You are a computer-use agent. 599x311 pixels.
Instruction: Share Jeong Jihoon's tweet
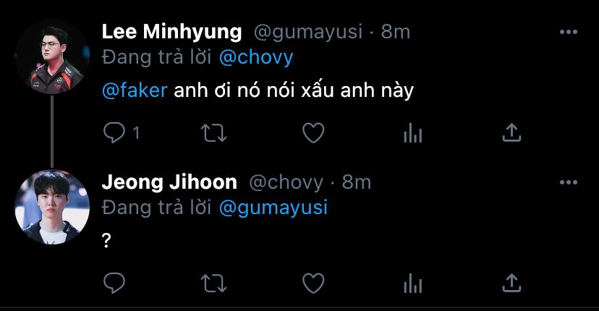pos(512,283)
